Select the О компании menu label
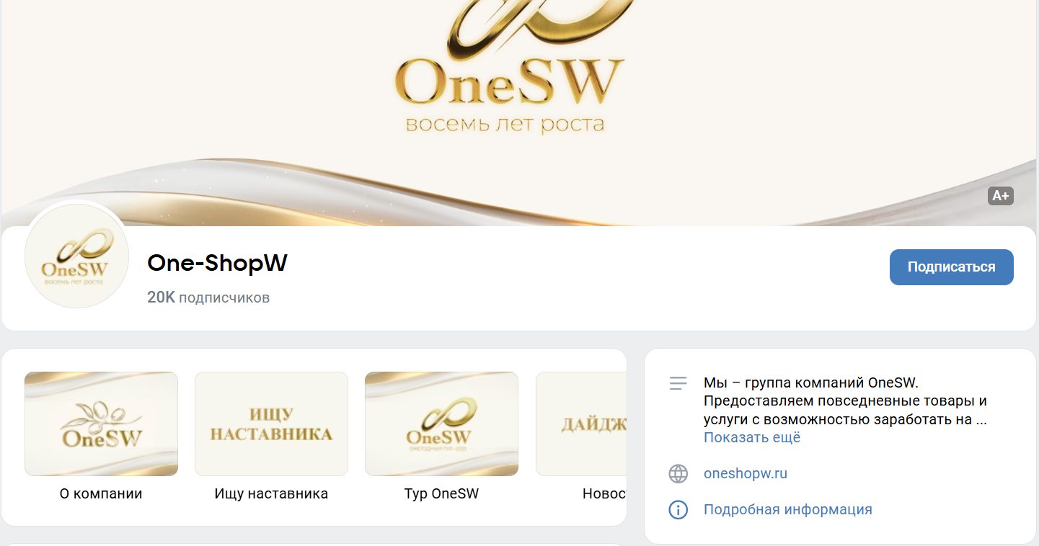 (101, 494)
